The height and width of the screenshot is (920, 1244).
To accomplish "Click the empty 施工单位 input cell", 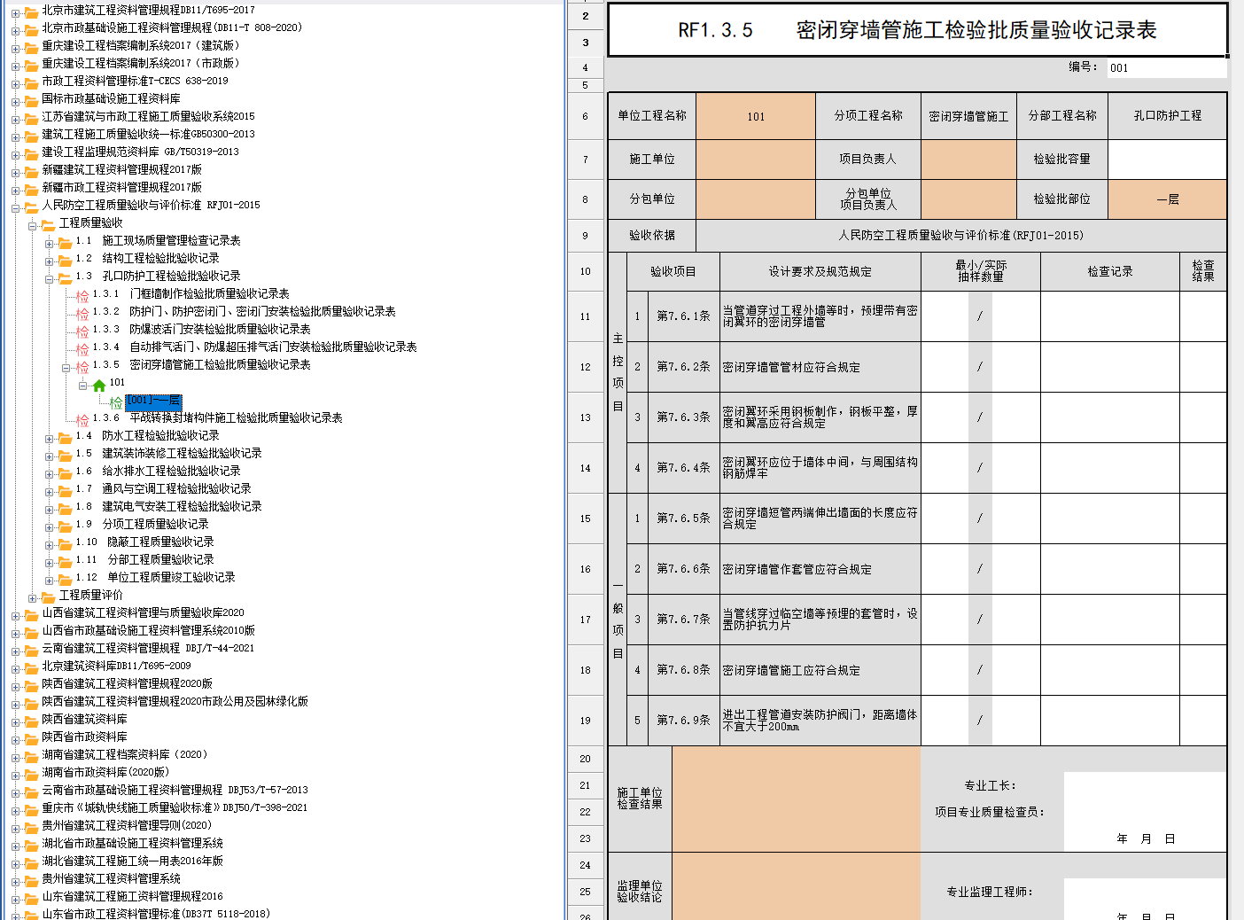I will (756, 160).
